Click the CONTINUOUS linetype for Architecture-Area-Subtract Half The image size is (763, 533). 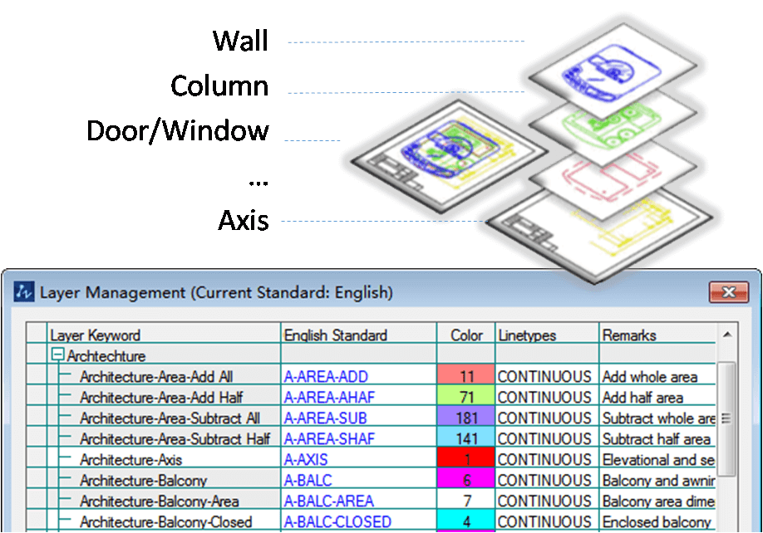tap(544, 439)
